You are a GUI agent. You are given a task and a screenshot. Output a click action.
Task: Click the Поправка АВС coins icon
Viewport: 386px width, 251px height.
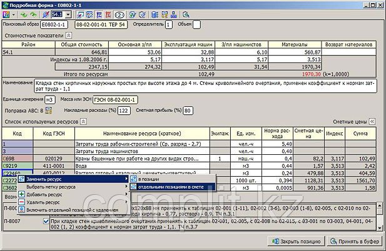(49, 111)
